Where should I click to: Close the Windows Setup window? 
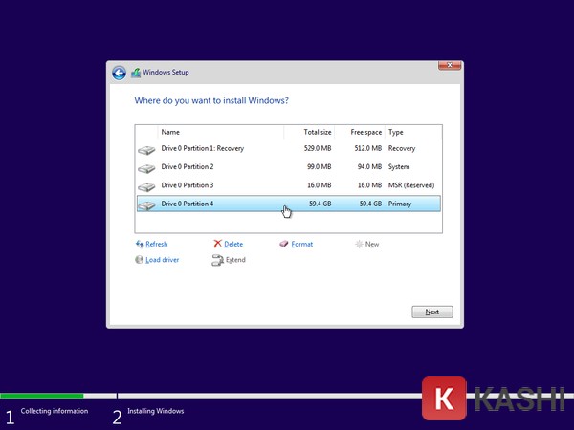(x=451, y=66)
